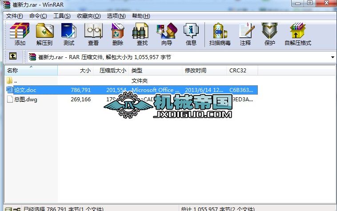This screenshot has width=337, height=211.
Task: Click the archive icon in address bar
Action: click(32, 57)
